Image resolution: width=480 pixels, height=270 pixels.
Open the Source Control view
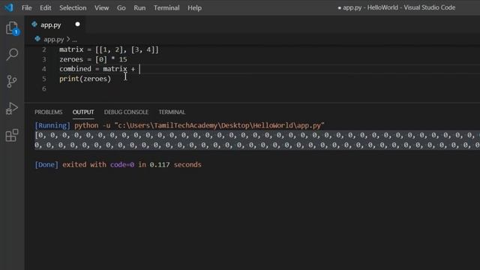(12, 82)
